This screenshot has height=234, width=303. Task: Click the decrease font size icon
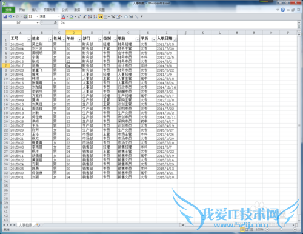(79, 17)
